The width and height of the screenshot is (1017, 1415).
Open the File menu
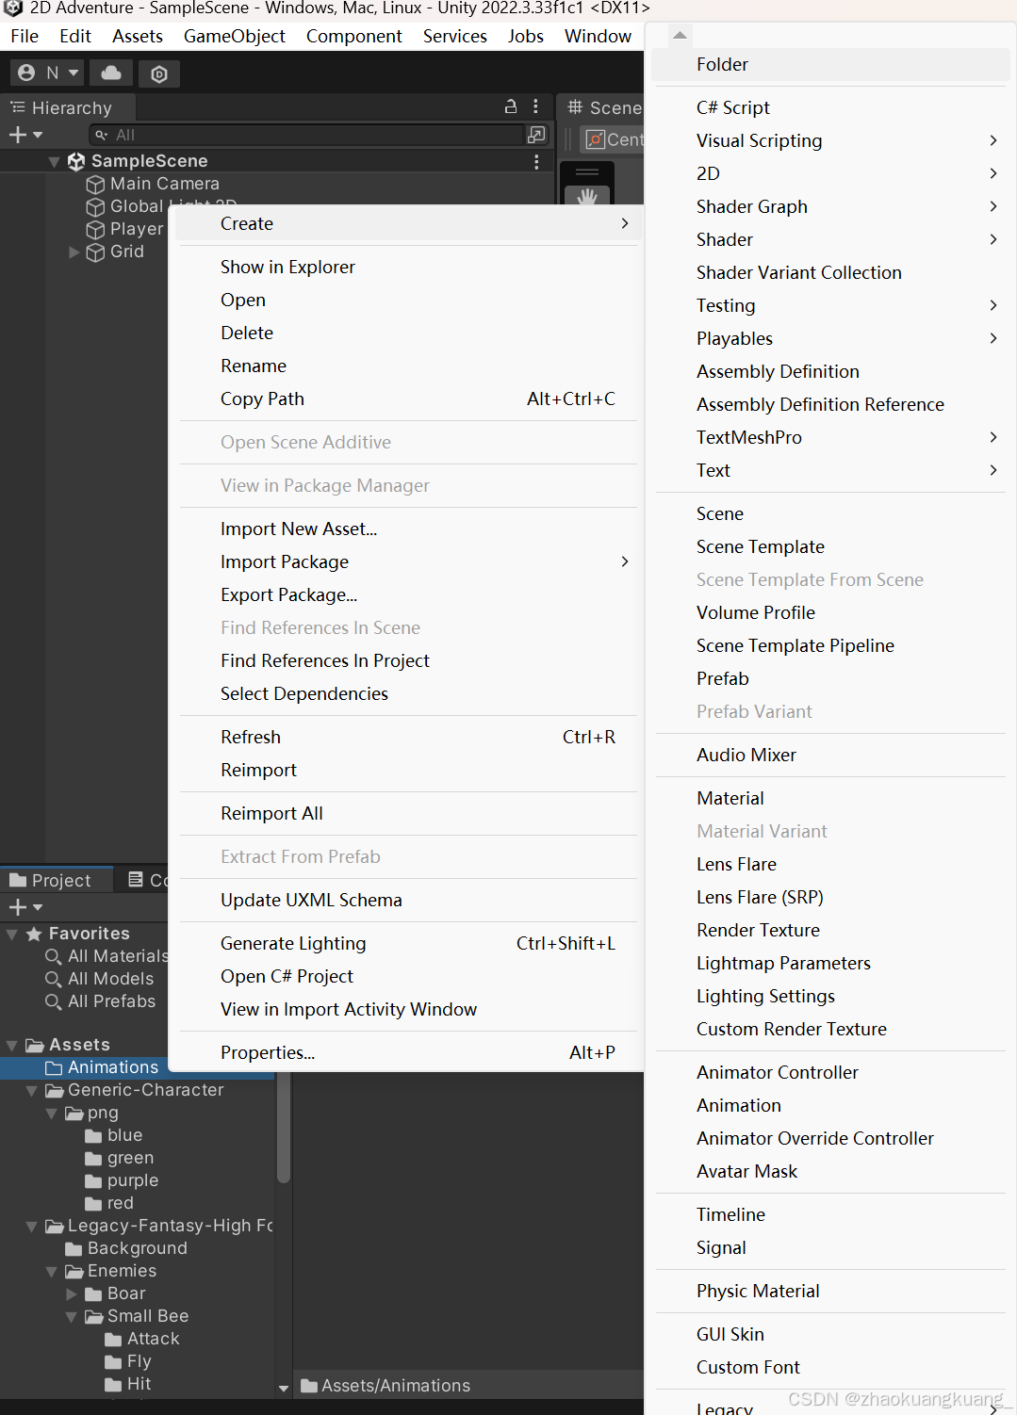tap(25, 36)
